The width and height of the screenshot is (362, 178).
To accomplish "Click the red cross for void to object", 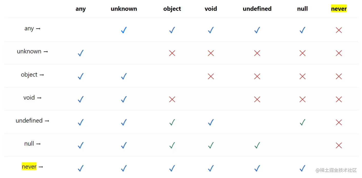I will coord(172,99).
